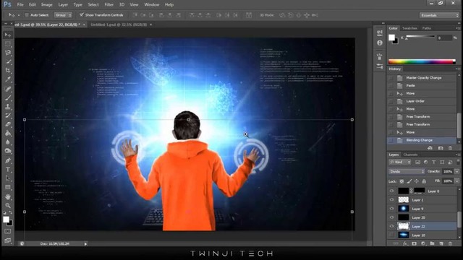This screenshot has height=260, width=463.
Task: Select the History Brush tool
Action: click(x=8, y=116)
